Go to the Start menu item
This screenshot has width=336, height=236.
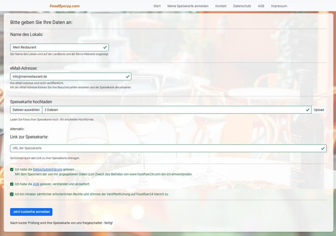pos(157,6)
